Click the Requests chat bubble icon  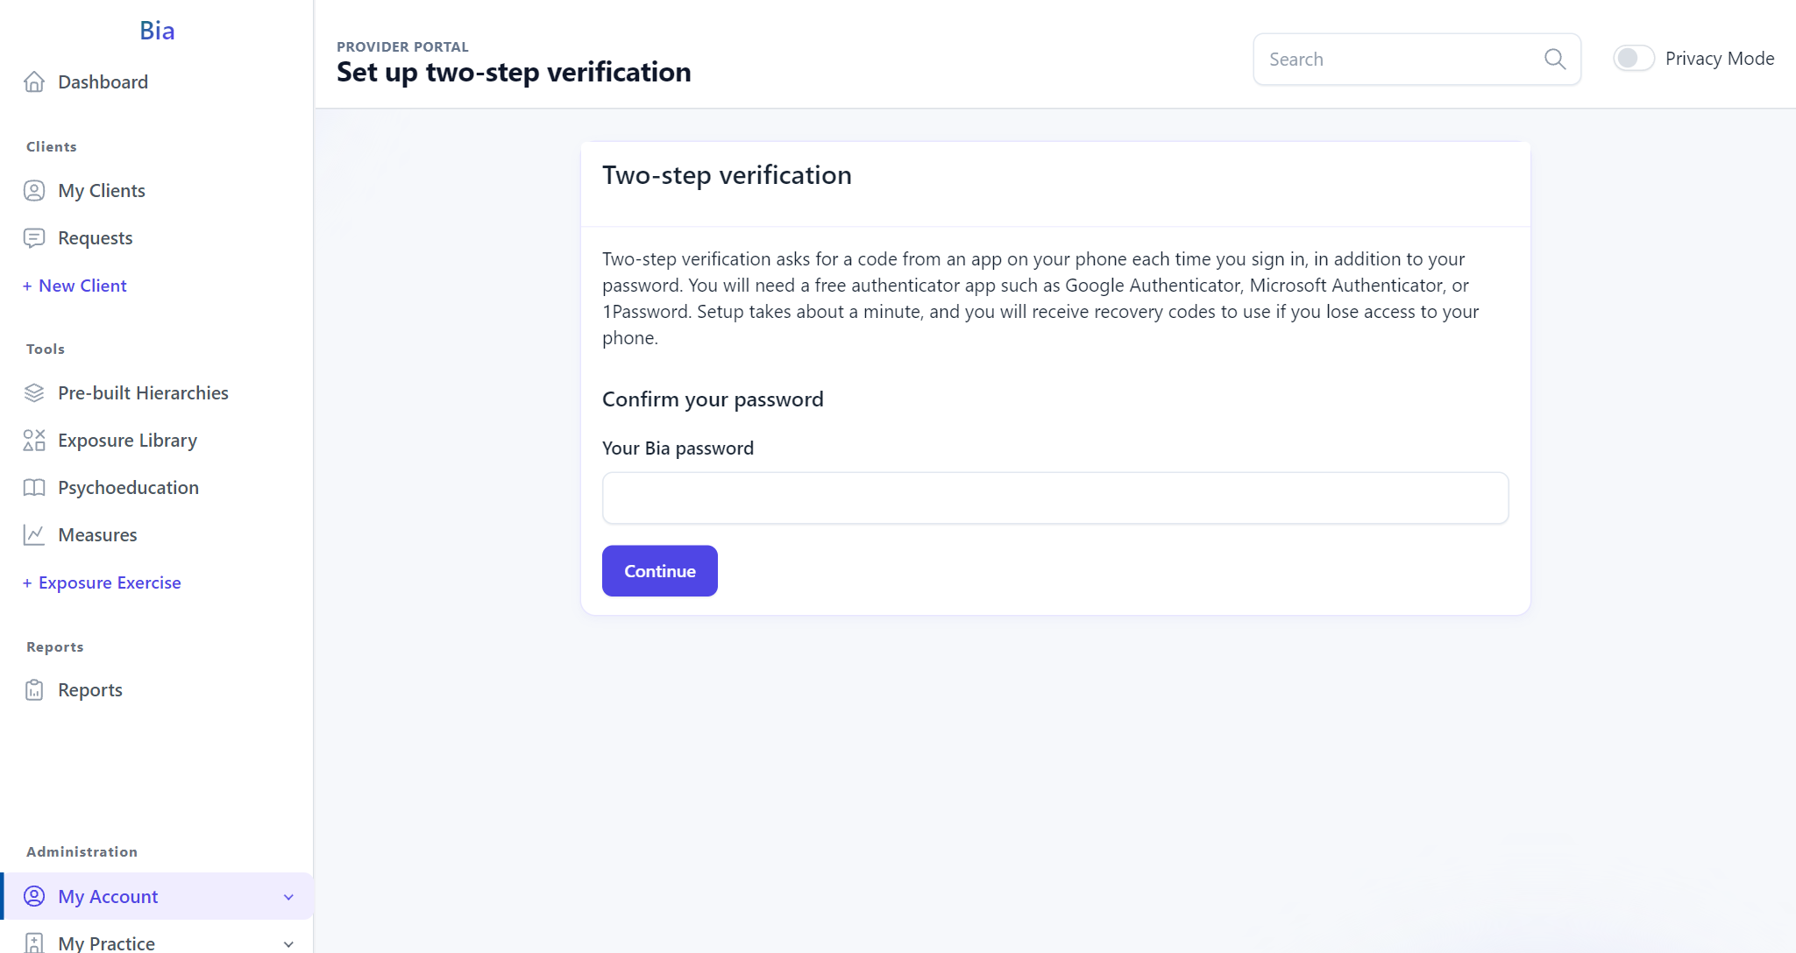(34, 237)
